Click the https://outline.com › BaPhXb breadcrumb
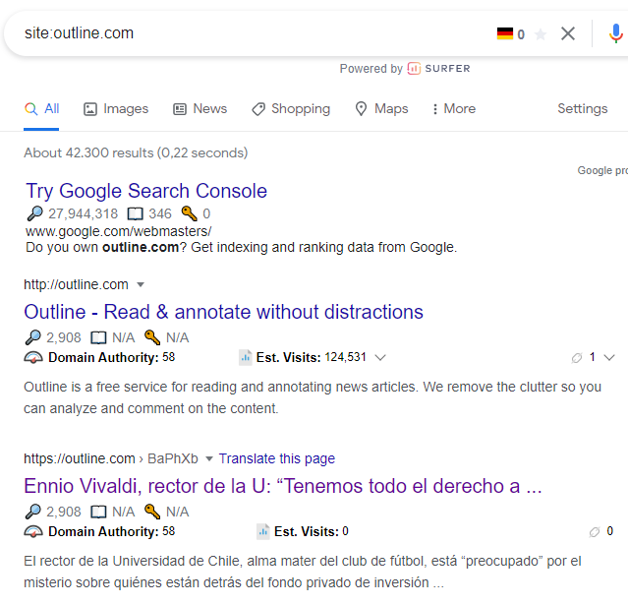This screenshot has width=628, height=605. (111, 458)
